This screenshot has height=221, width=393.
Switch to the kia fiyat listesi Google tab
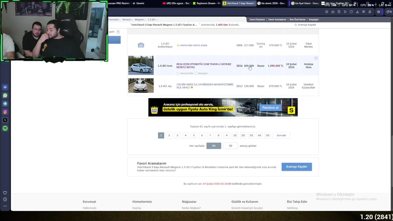pyautogui.click(x=305, y=3)
